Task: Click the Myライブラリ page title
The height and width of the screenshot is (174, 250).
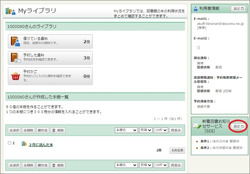Action: pyautogui.click(x=37, y=11)
